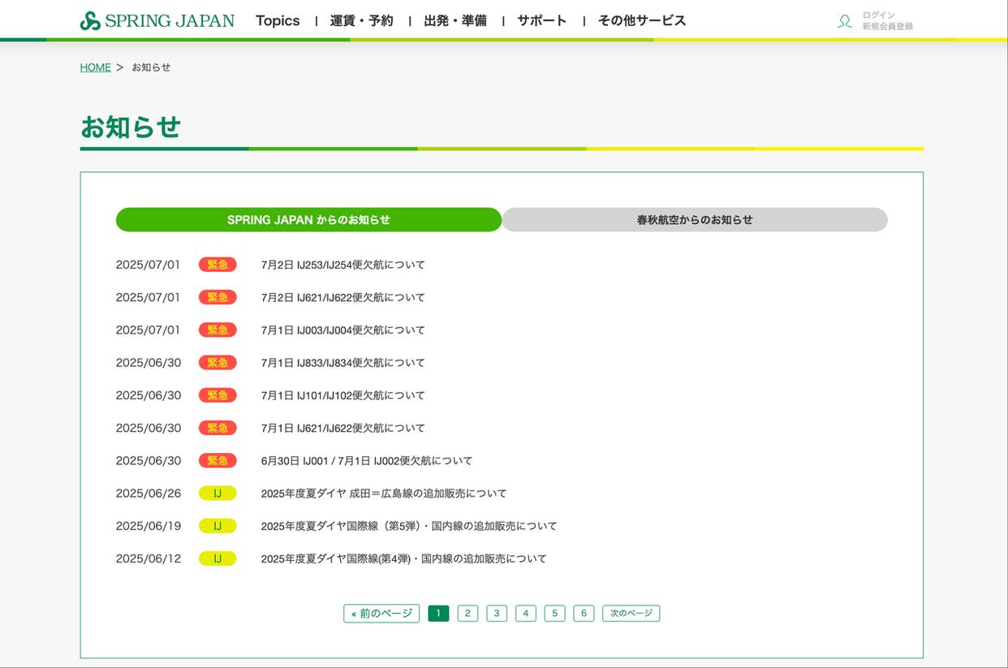Expand the 出発・準備 navigation menu
1008x668 pixels.
[455, 21]
